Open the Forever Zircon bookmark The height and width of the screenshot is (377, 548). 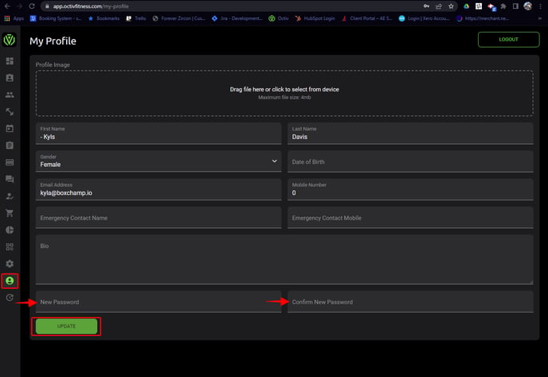(x=178, y=18)
